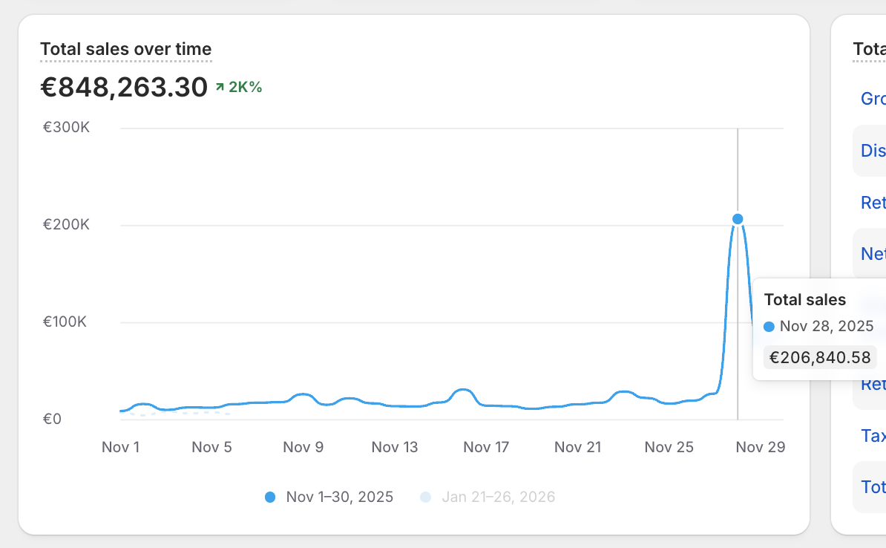Click the blue legend dot for Nov 1–30

tap(270, 498)
